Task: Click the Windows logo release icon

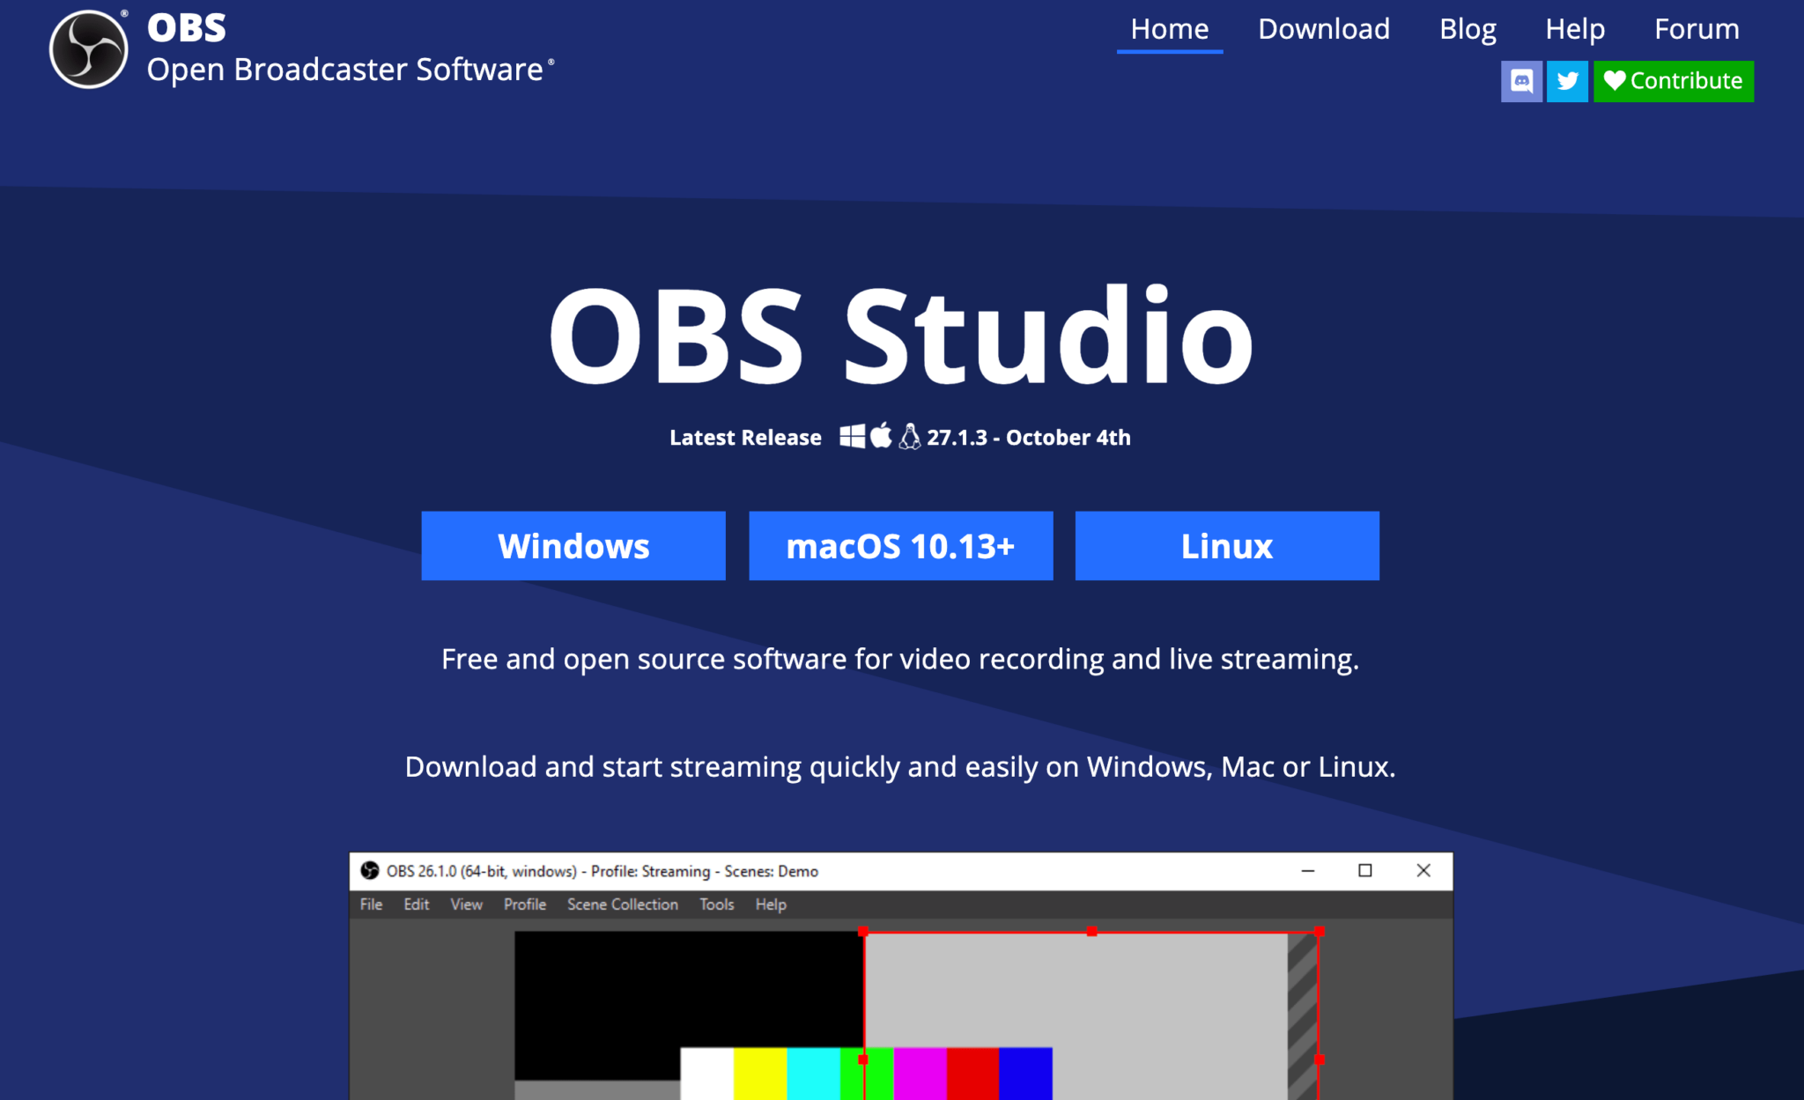Action: click(x=852, y=436)
